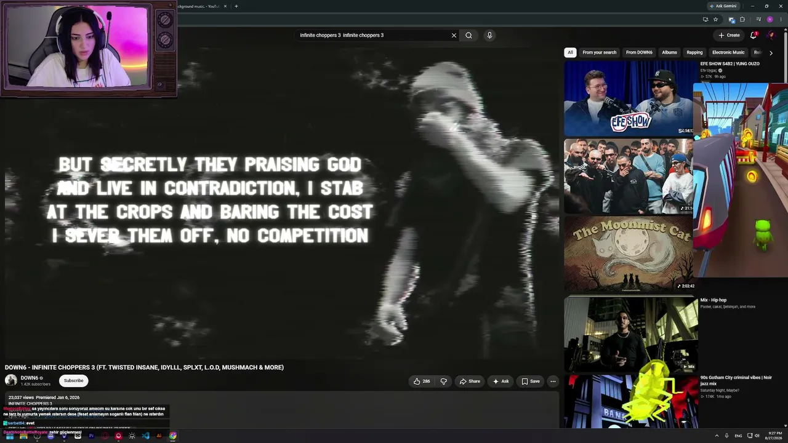Open the DOWN6 channel name link
The image size is (788, 443).
click(x=30, y=378)
